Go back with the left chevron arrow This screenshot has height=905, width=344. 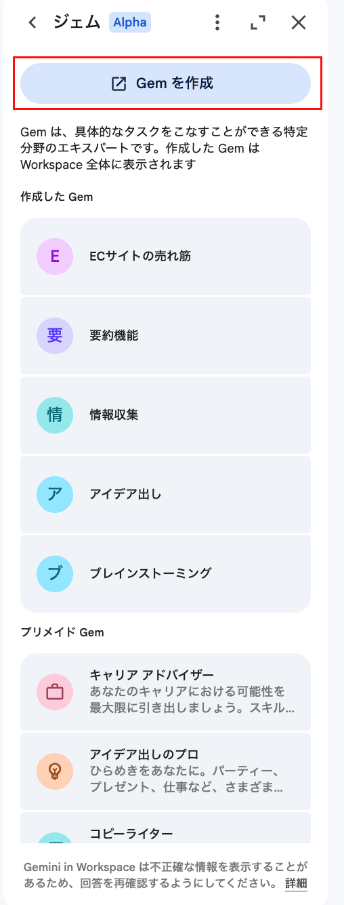(32, 23)
